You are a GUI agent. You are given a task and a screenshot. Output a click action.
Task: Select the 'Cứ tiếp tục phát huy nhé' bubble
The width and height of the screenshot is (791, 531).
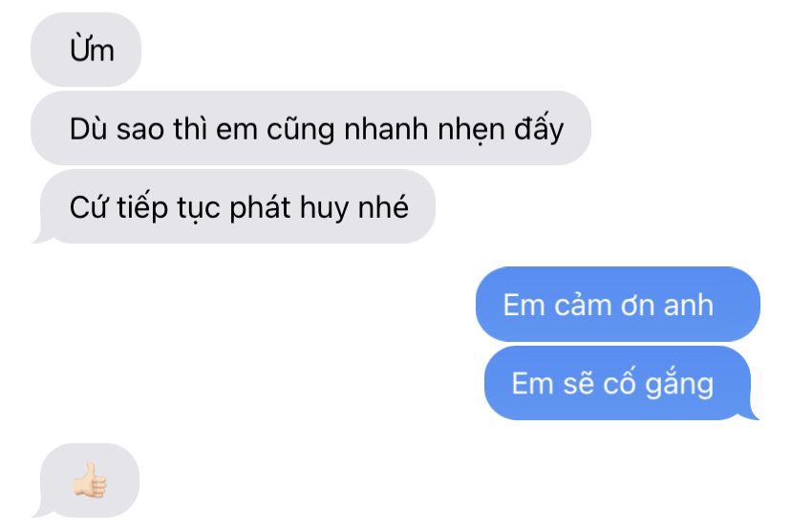click(233, 206)
